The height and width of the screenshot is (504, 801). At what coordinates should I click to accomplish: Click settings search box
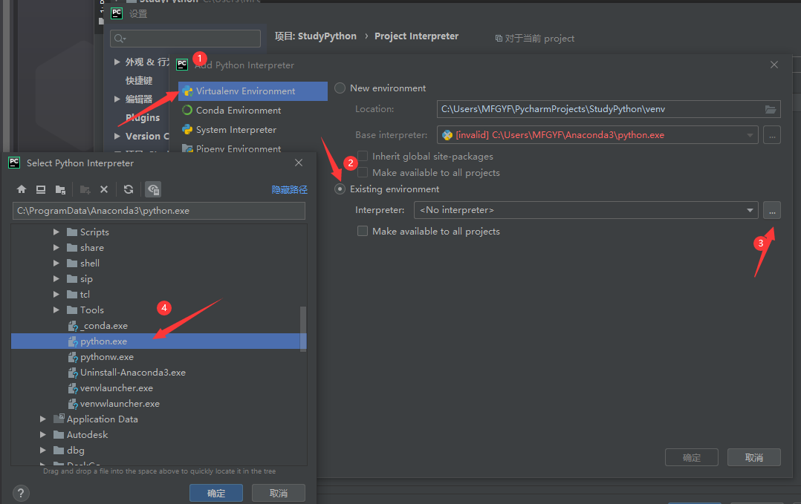point(186,39)
